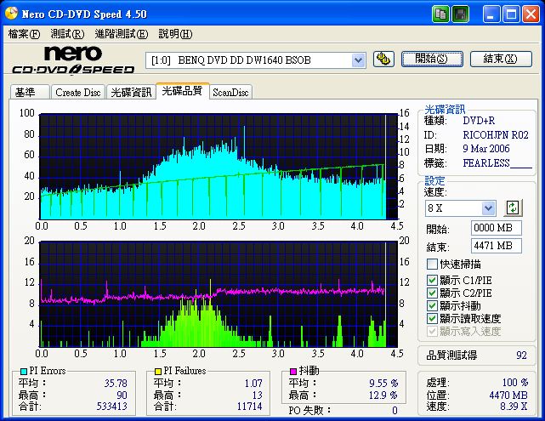Click the Nero disc icon in title bar

11,14
